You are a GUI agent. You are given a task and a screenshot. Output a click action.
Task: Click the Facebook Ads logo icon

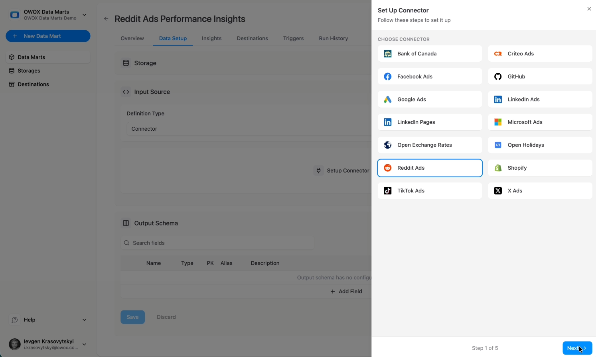click(x=387, y=76)
